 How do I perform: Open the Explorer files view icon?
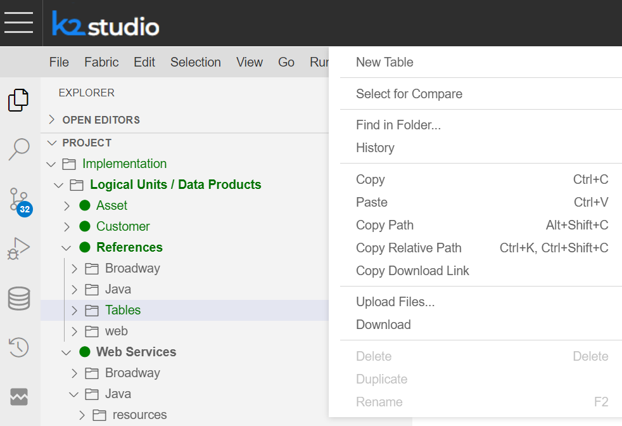click(x=18, y=100)
